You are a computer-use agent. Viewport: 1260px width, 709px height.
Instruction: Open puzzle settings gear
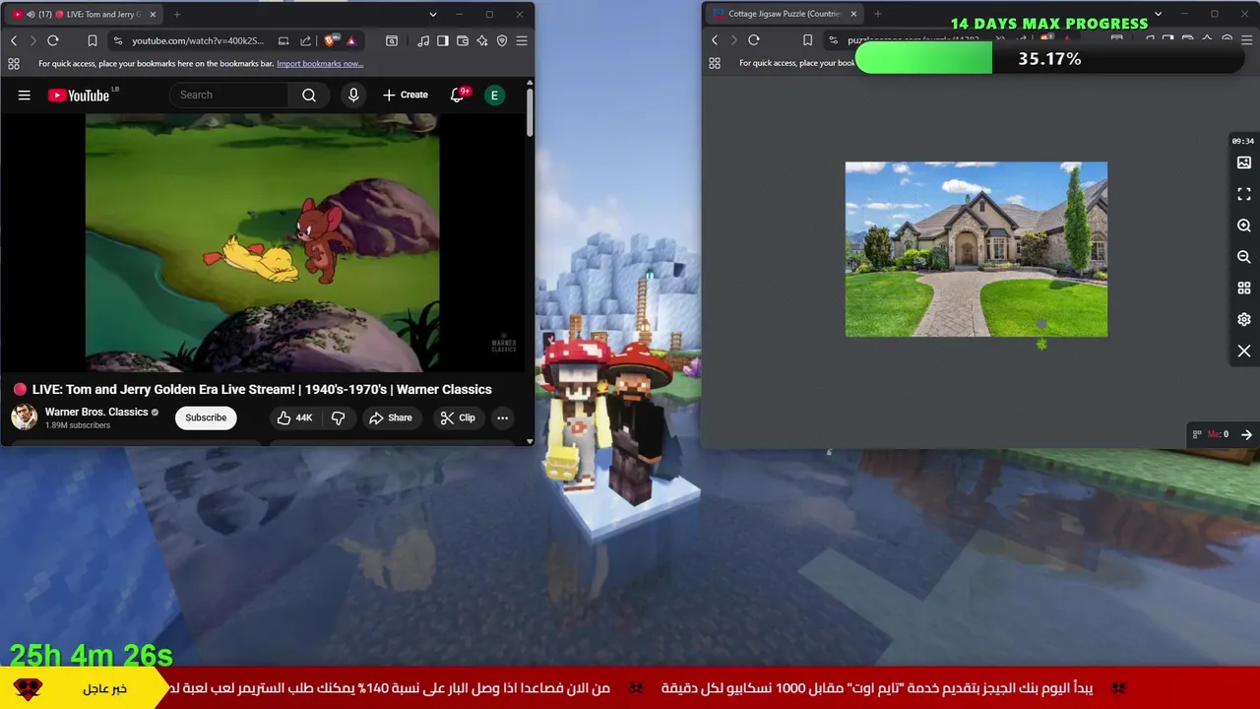tap(1244, 320)
